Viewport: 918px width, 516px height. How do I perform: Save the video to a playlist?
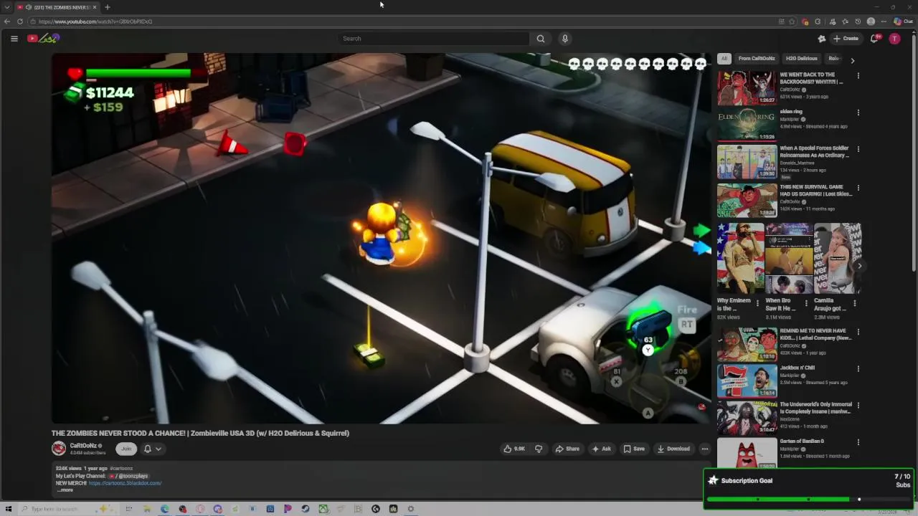[634, 449]
